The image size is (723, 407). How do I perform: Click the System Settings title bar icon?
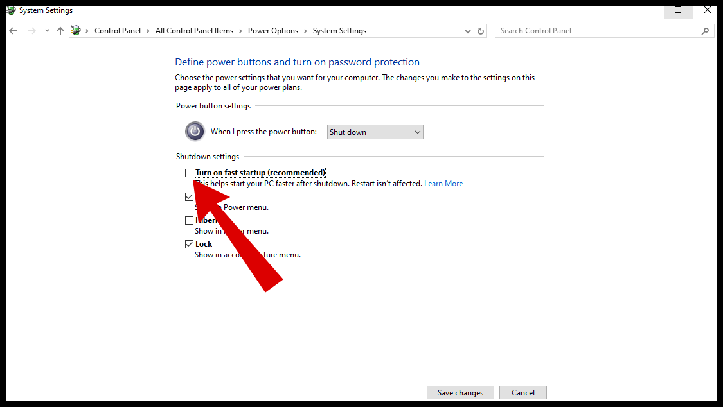[10, 10]
